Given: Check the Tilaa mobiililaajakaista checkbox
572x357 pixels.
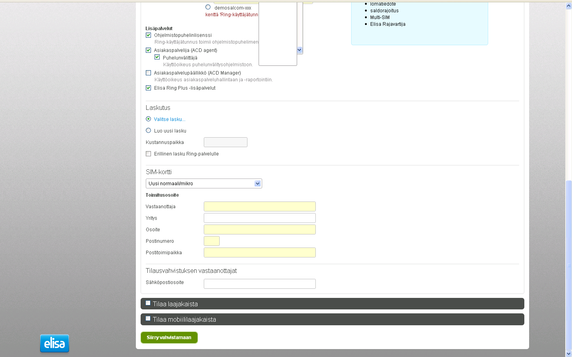Looking at the screenshot, I should (x=148, y=319).
